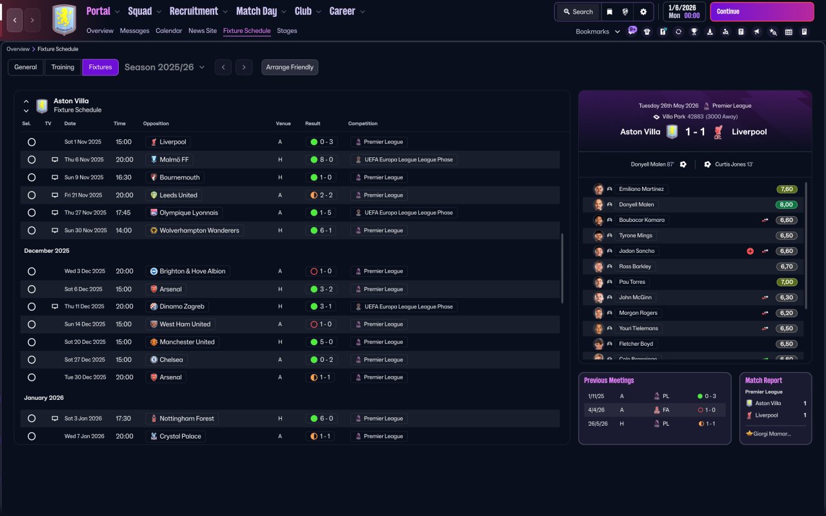826x516 pixels.
Task: Expand the Bookmarks dropdown
Action: coord(598,32)
